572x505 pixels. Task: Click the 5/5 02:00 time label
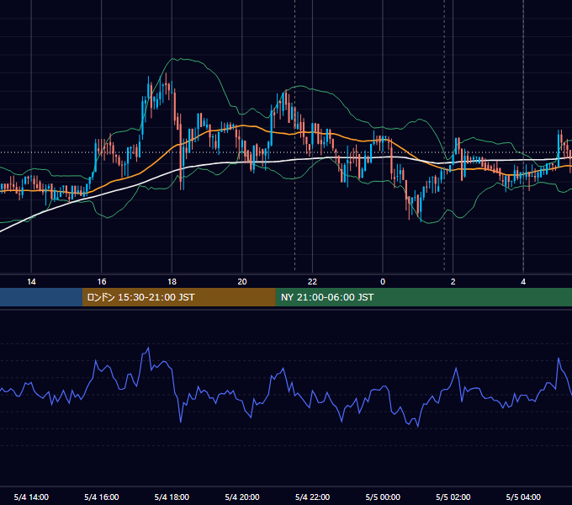(x=453, y=497)
